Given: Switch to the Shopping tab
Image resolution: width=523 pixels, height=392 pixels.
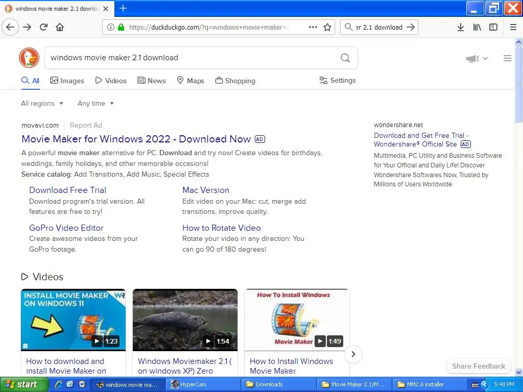Looking at the screenshot, I should click(235, 80).
